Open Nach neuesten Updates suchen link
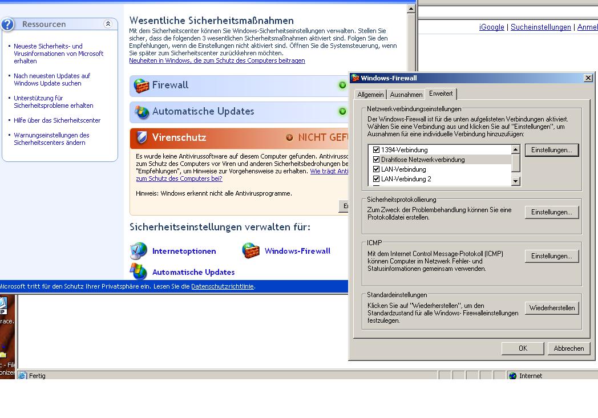 [52, 79]
